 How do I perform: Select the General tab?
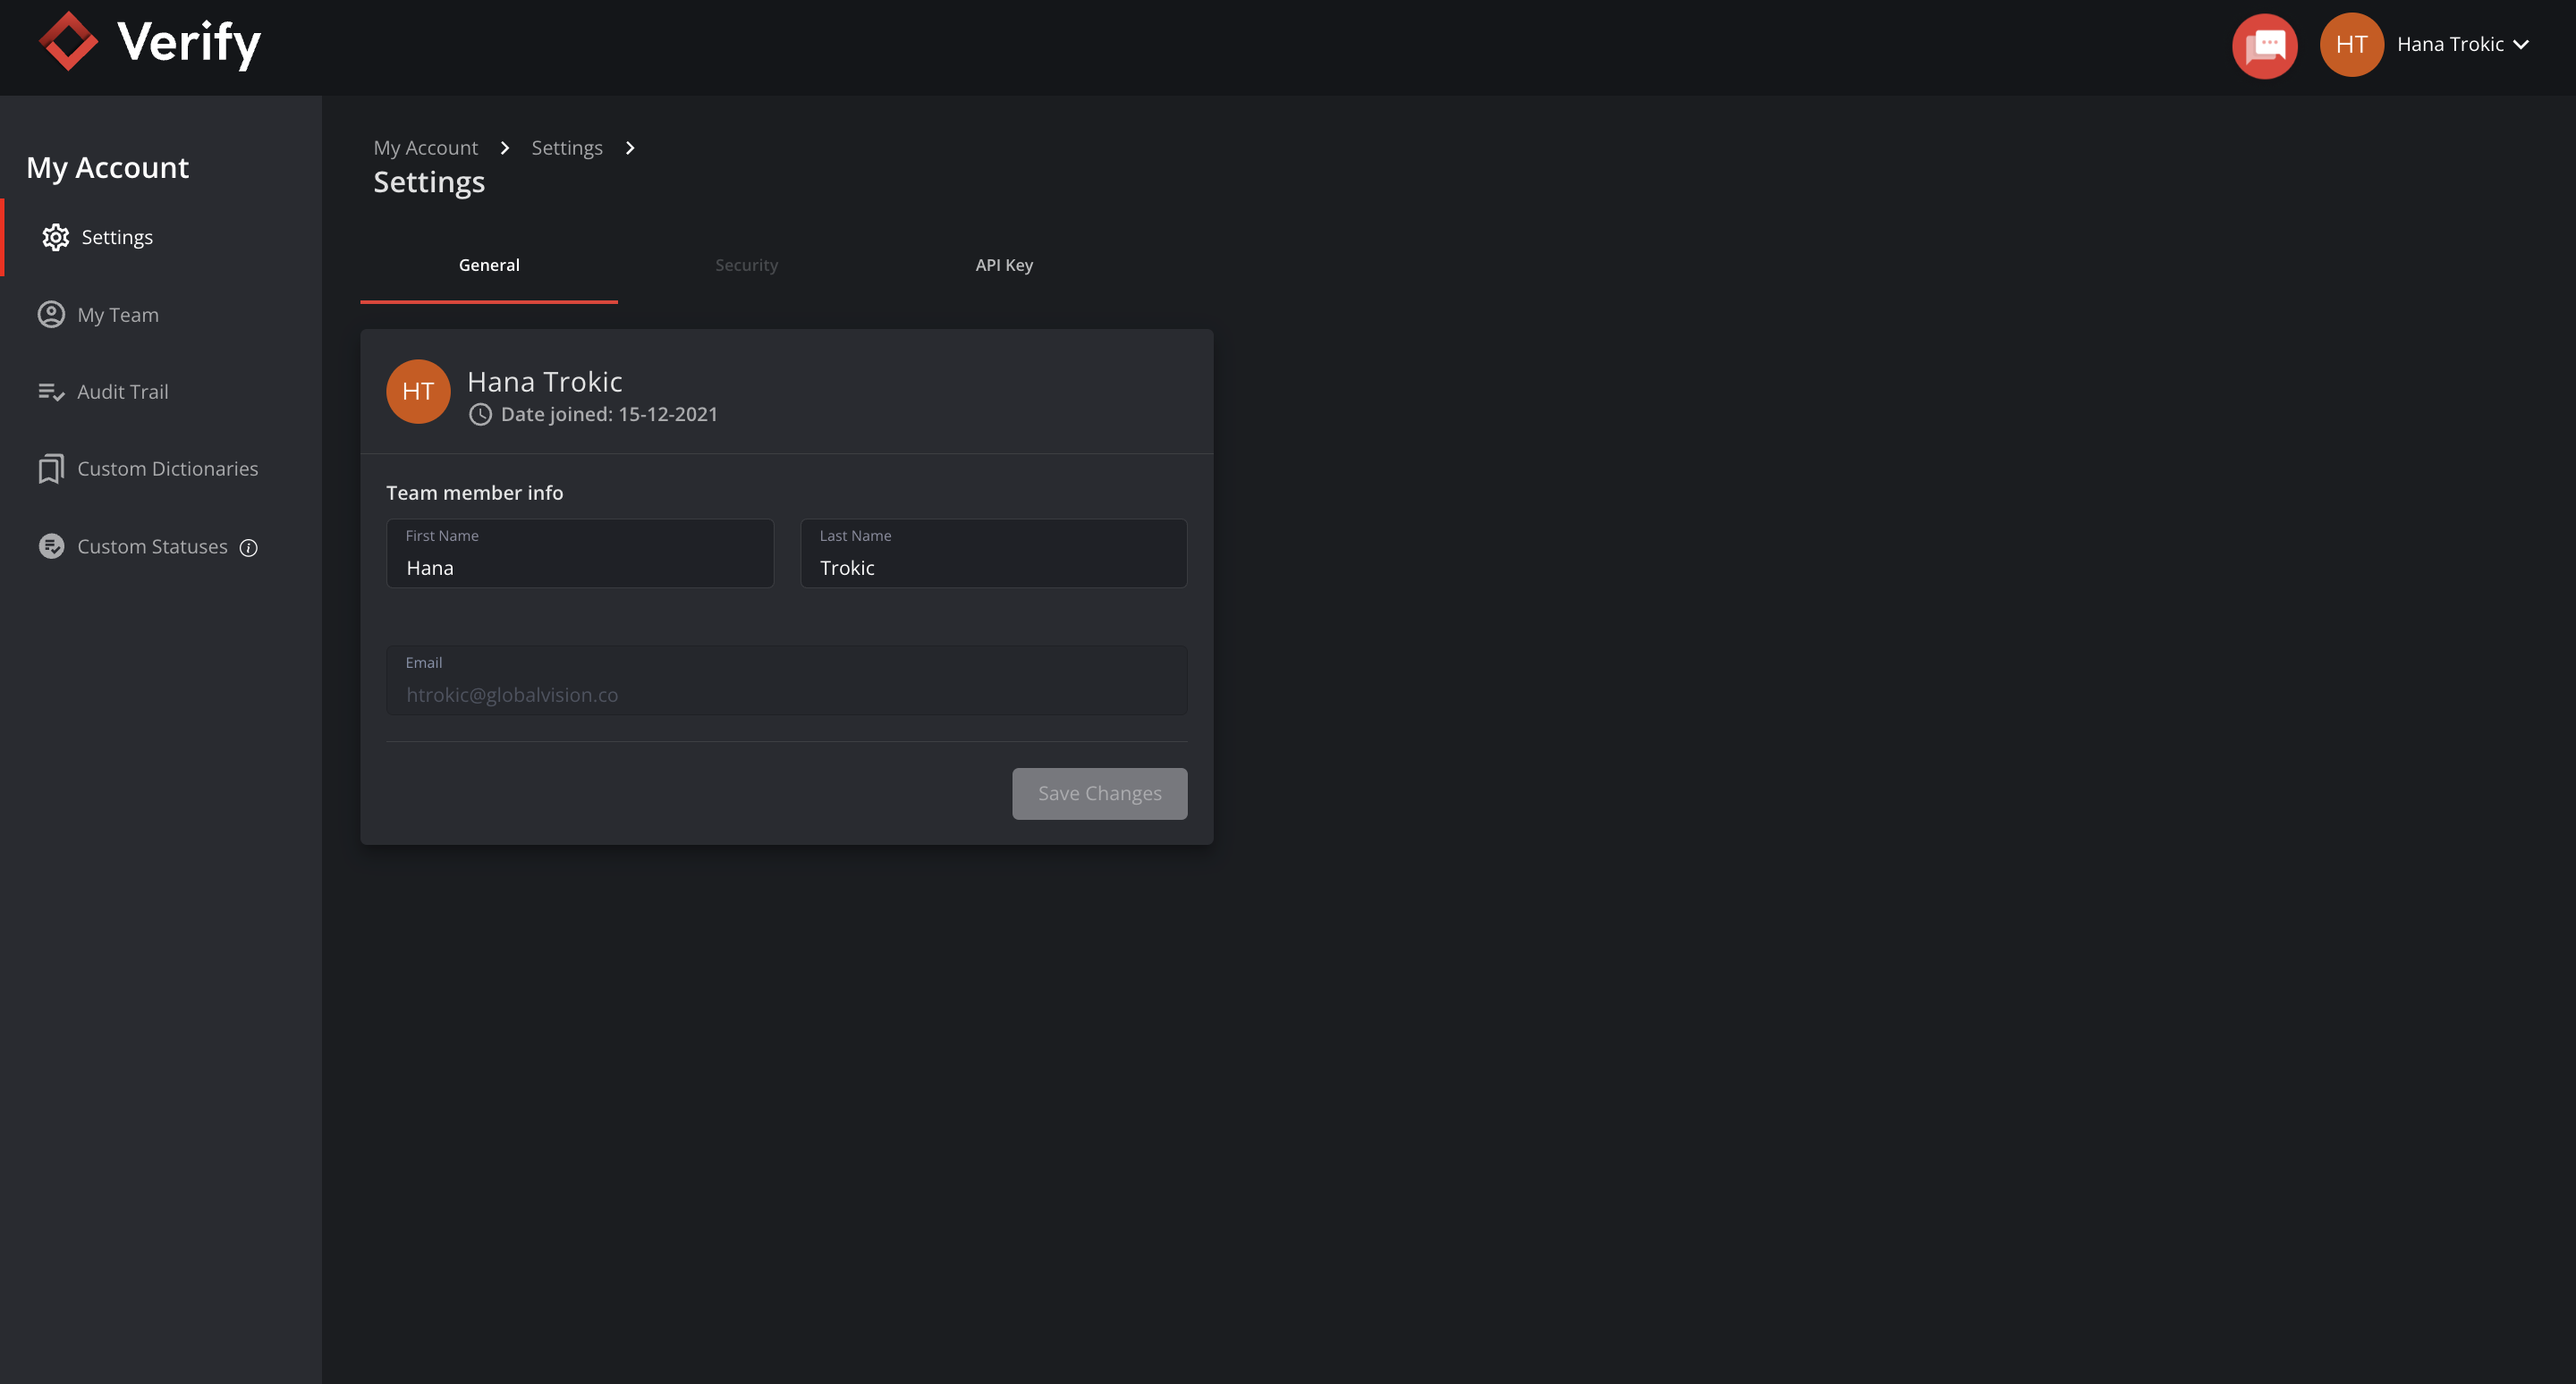pos(489,265)
